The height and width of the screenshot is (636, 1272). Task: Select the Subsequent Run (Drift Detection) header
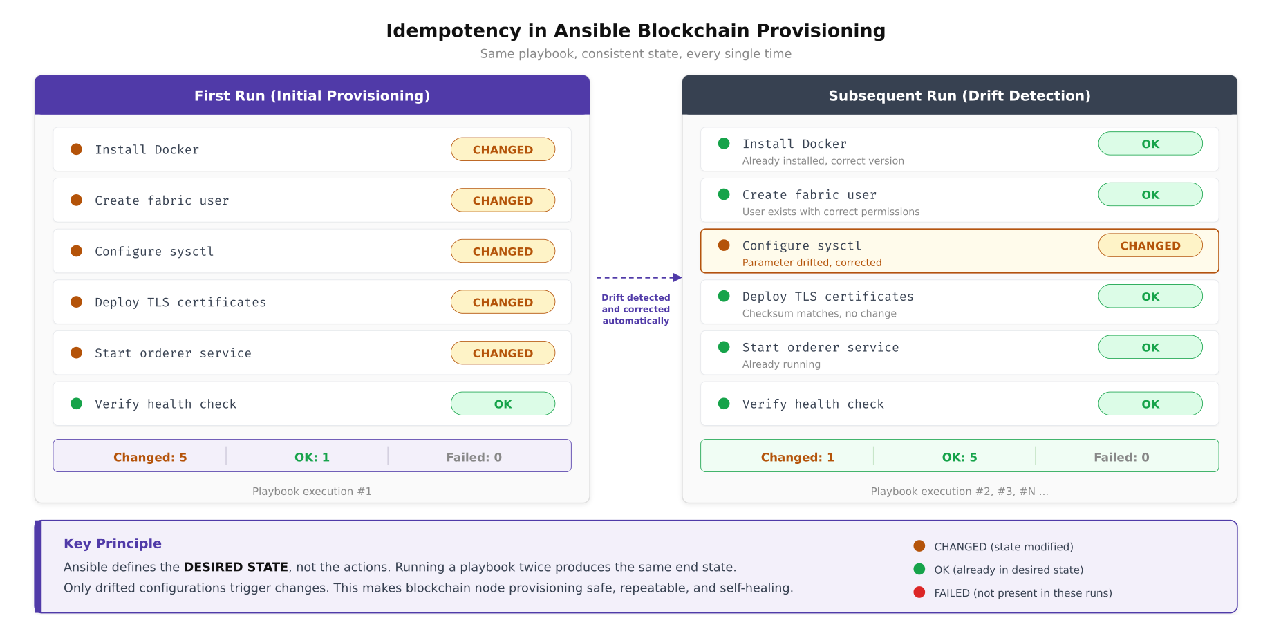(x=959, y=95)
